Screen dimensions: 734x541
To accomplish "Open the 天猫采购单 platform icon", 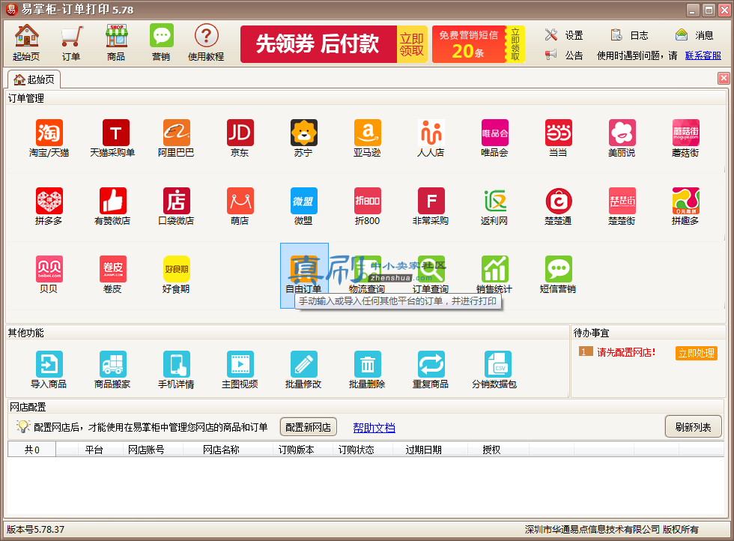I will point(112,138).
